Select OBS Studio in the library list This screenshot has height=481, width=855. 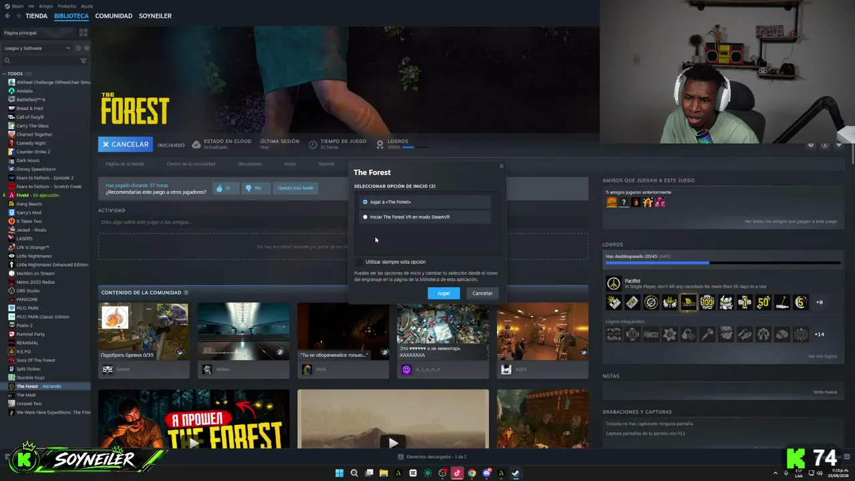[x=27, y=291]
